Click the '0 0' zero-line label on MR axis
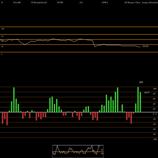Screen dimensions: 158x158 [155, 114]
